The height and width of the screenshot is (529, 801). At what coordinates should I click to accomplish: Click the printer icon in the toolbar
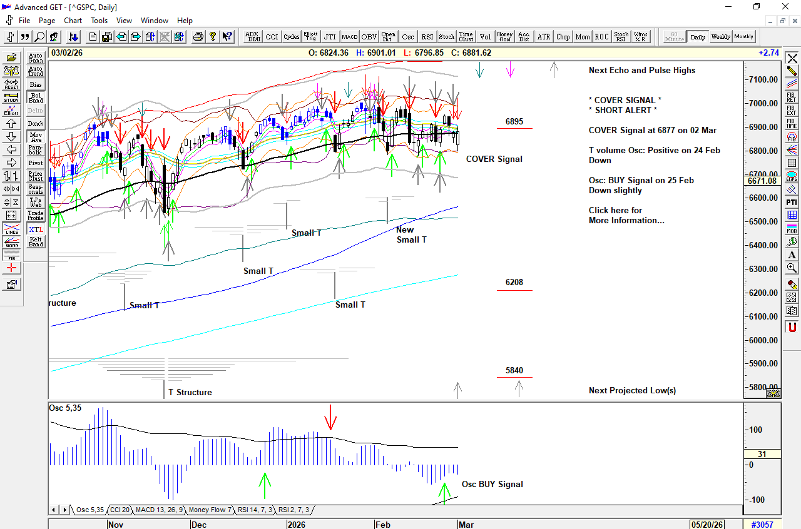198,37
